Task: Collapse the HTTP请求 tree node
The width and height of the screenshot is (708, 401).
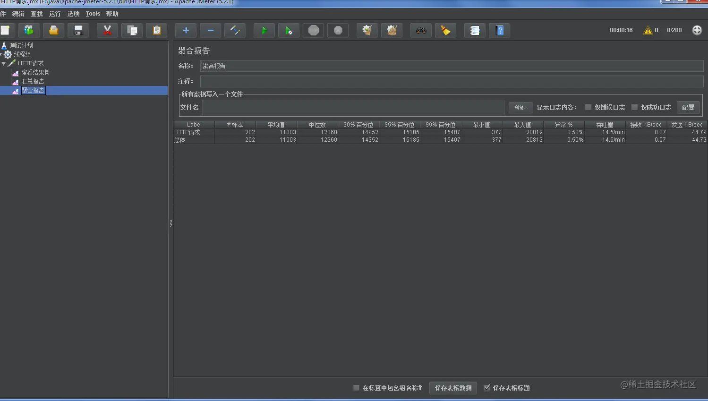Action: (4, 63)
